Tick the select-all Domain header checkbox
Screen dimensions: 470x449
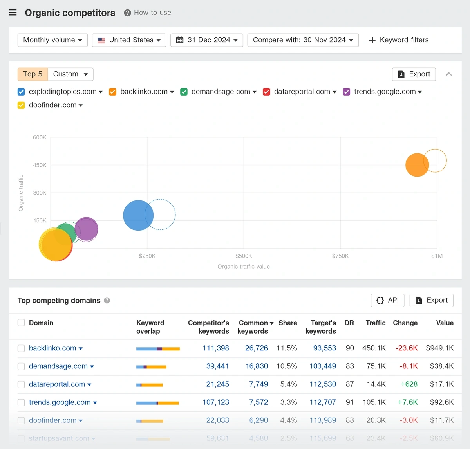pos(21,323)
